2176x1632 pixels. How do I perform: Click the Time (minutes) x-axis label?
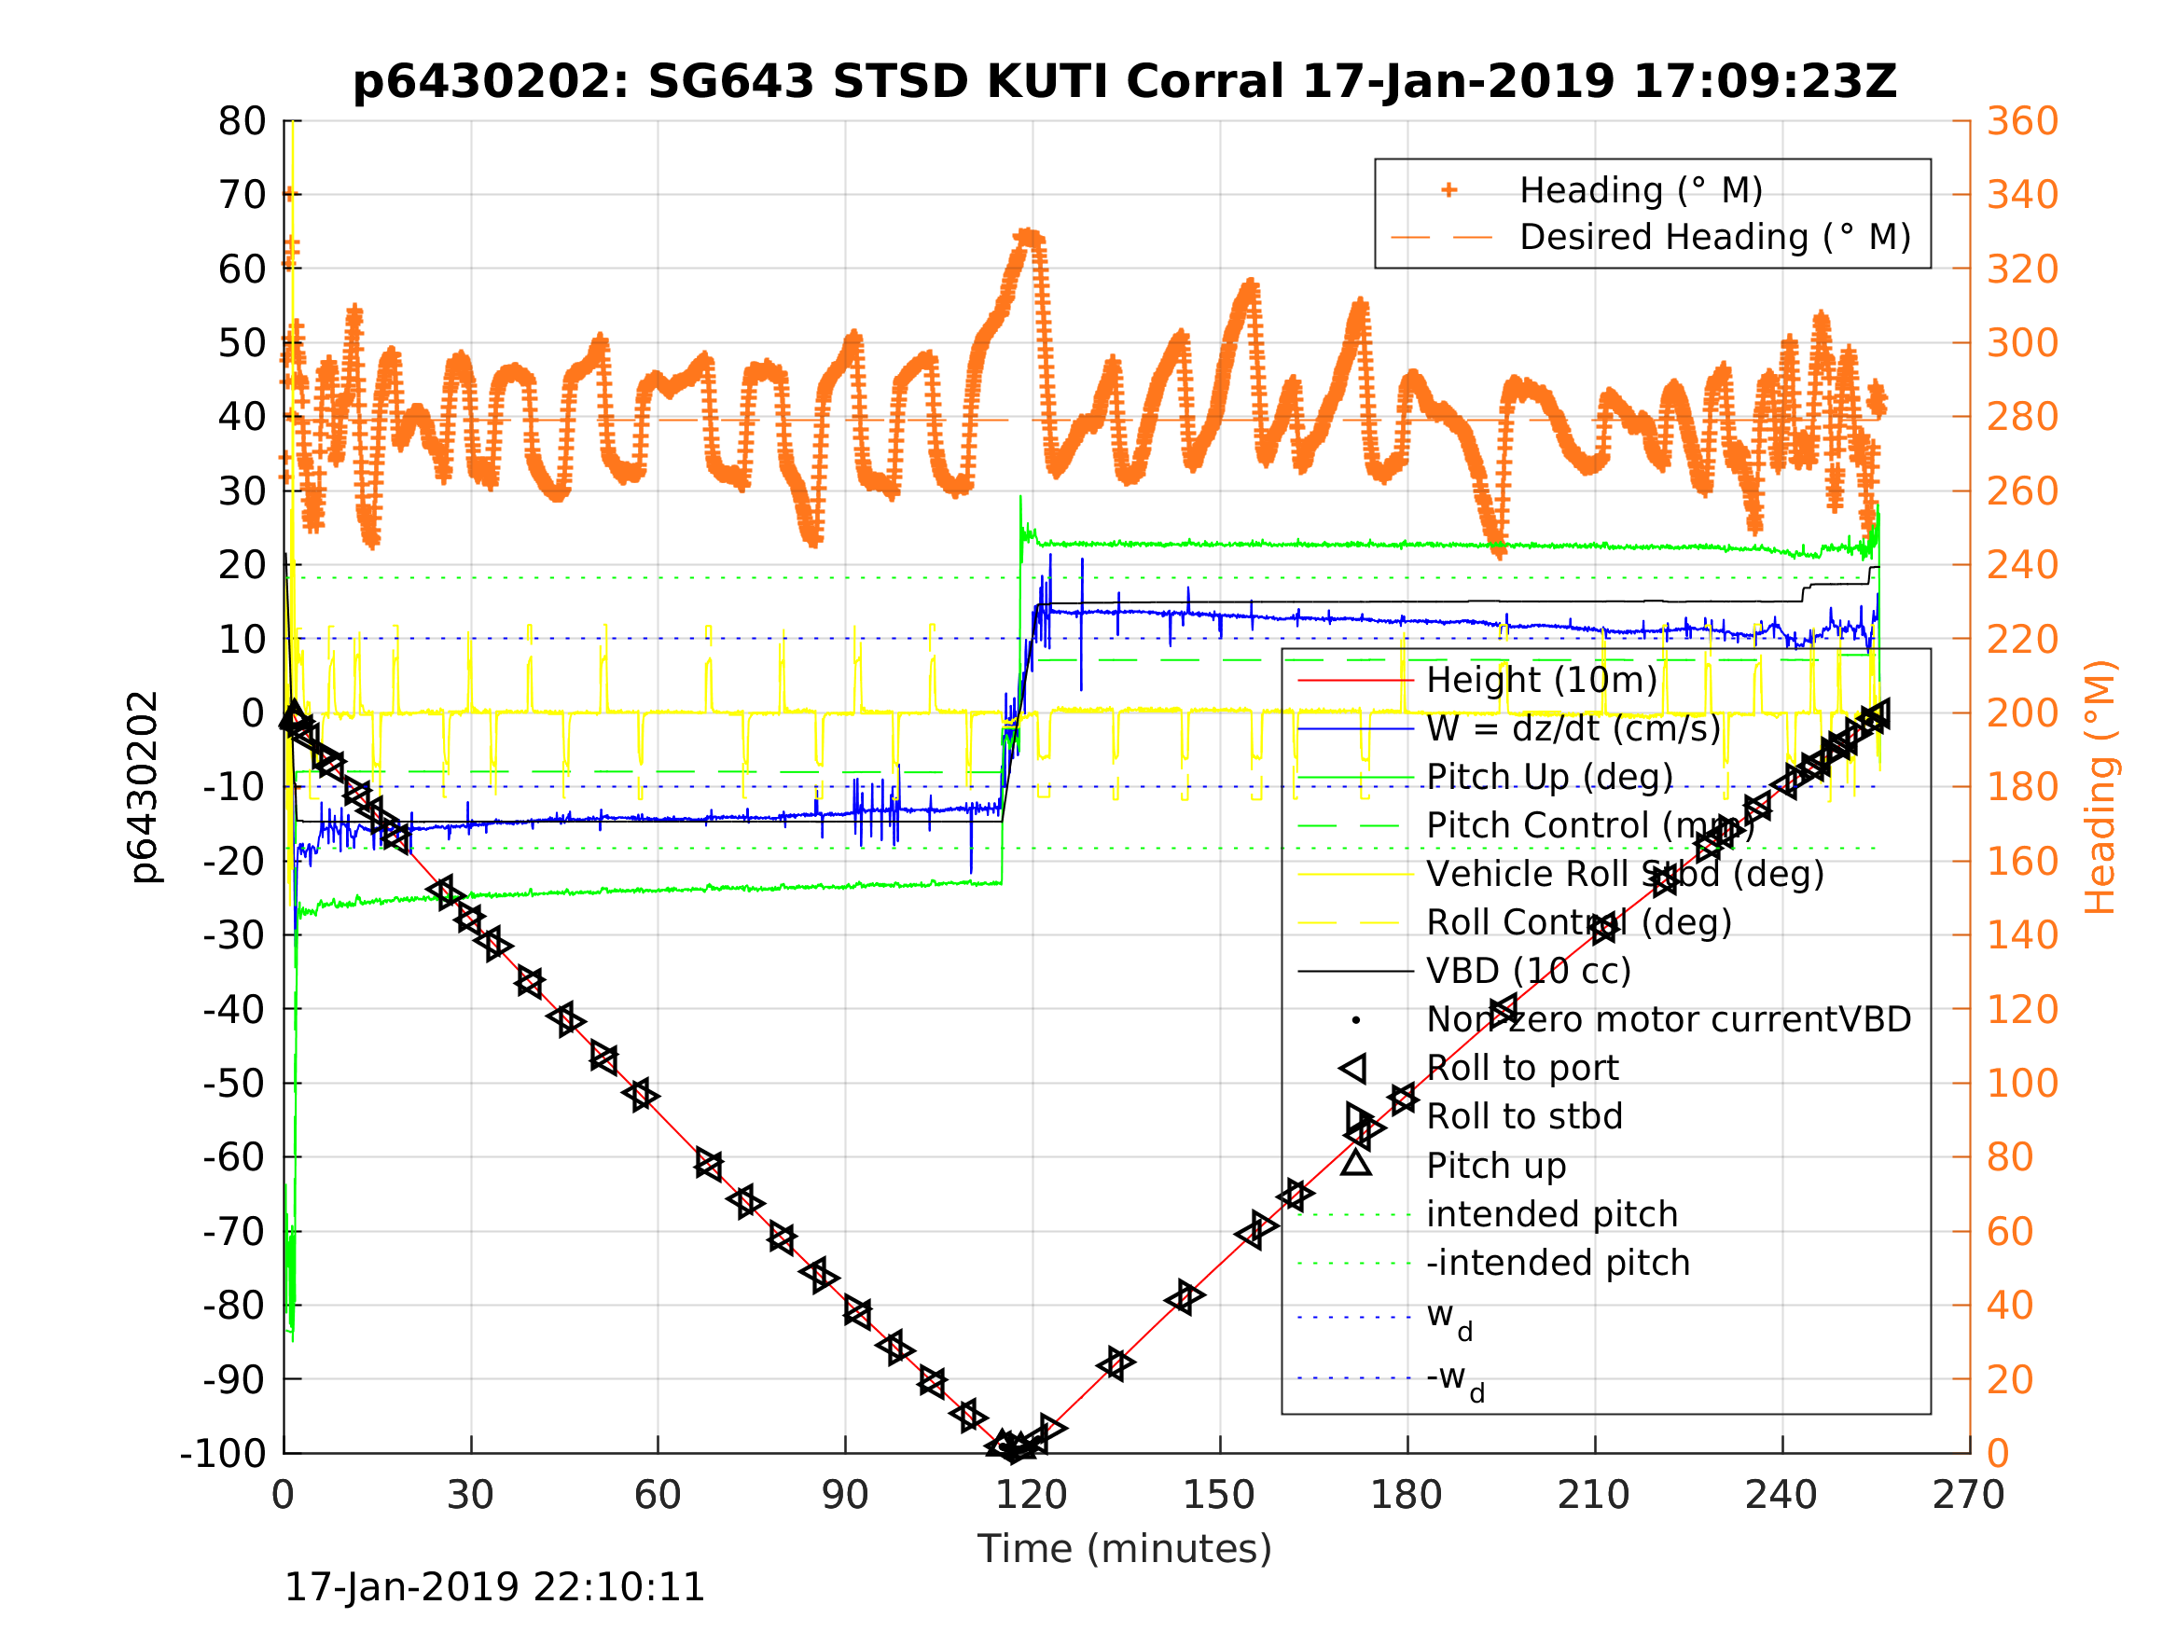click(1123, 1548)
